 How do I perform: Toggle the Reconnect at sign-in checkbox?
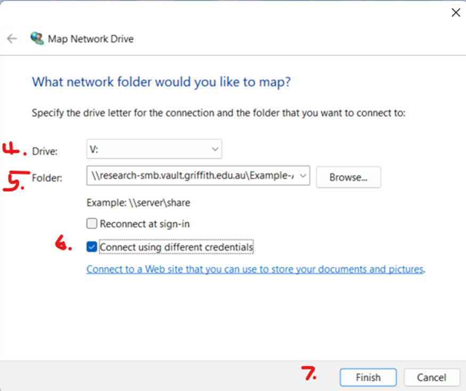[92, 224]
